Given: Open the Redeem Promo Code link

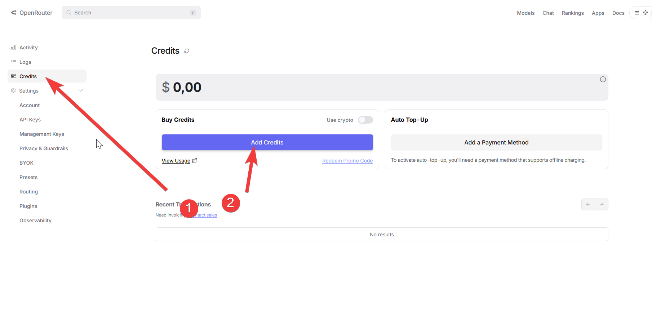Looking at the screenshot, I should (x=347, y=161).
